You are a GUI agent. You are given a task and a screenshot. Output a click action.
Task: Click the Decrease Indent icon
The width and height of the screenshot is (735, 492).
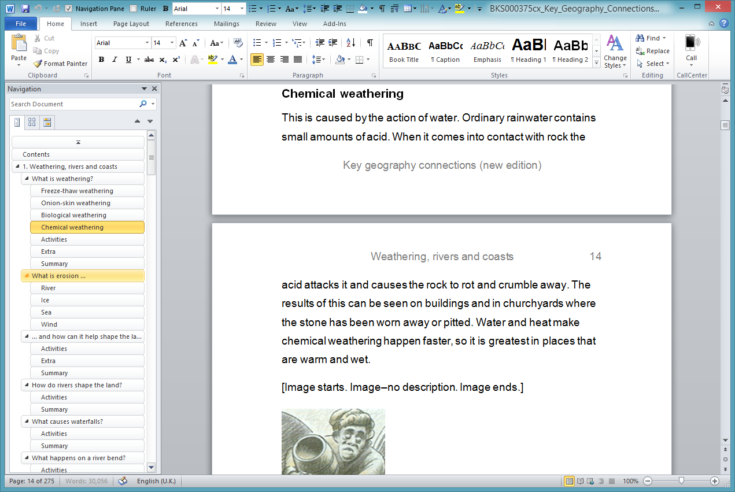click(x=320, y=43)
